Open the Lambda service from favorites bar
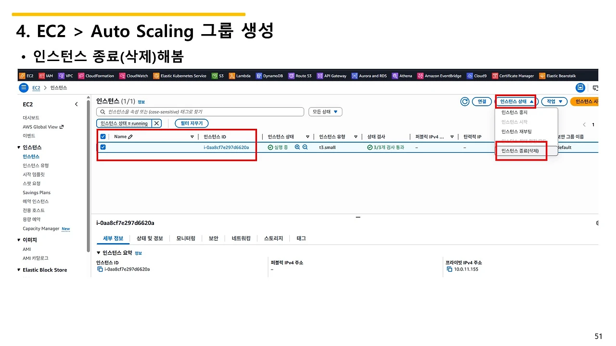Screen dimensions: 616x346 240,75
